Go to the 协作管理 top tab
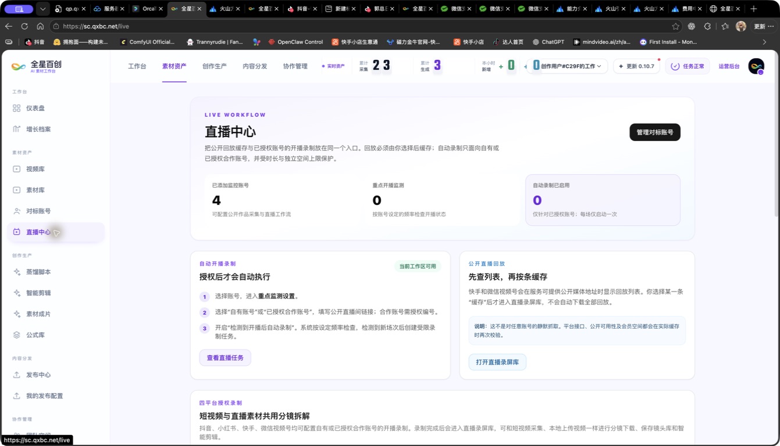Image resolution: width=780 pixels, height=446 pixels. [x=295, y=66]
